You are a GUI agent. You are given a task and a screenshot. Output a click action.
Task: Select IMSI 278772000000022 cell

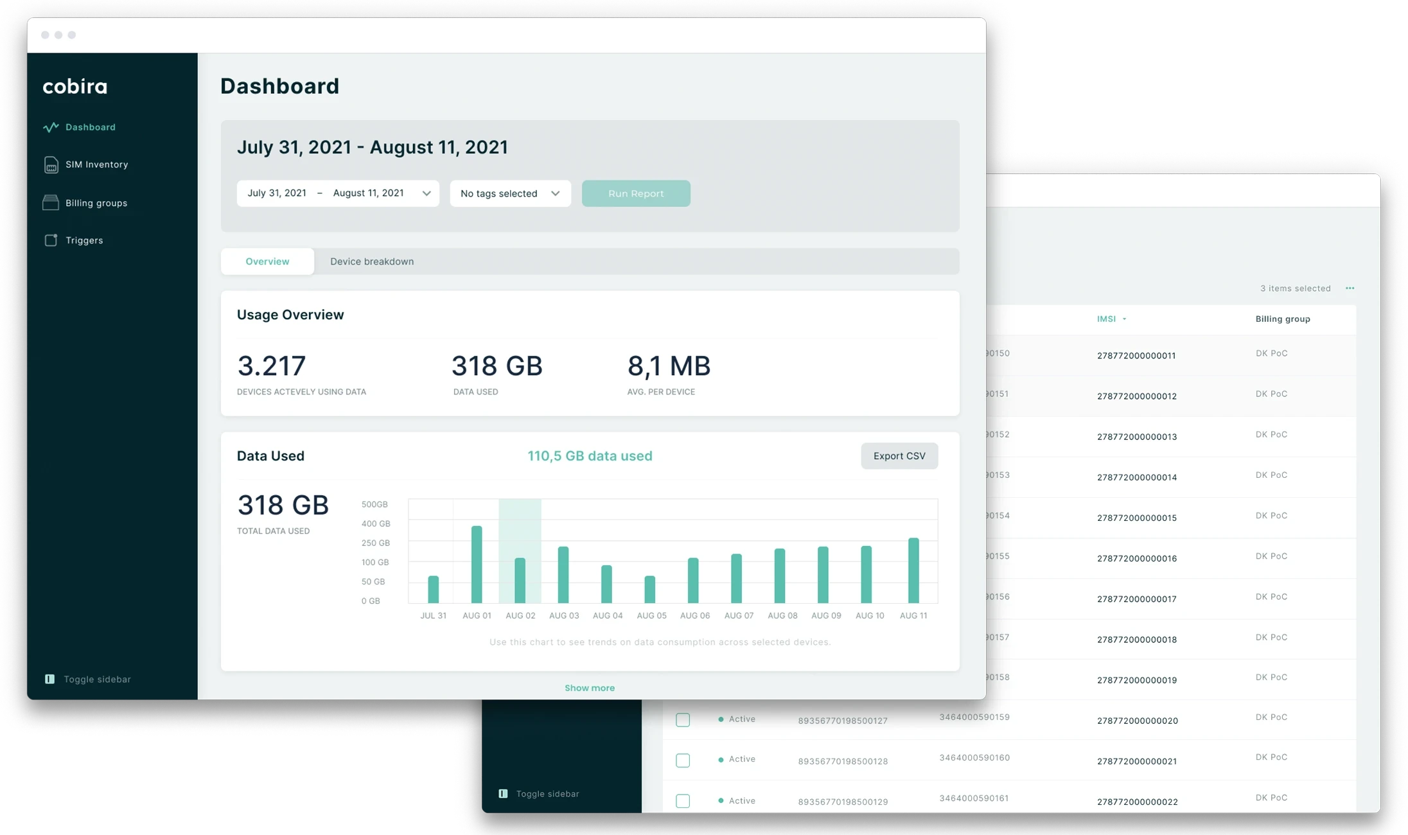1137,802
